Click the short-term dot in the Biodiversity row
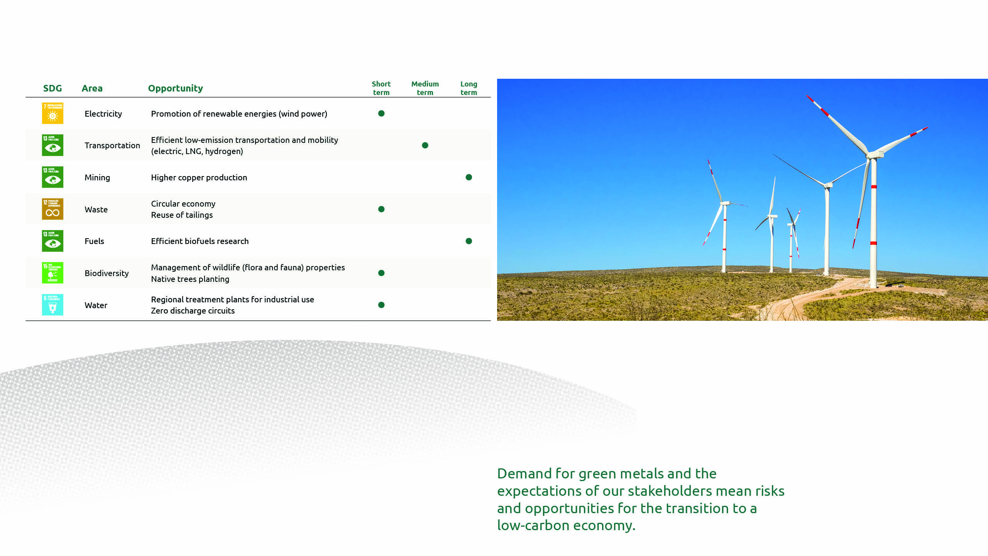 [381, 273]
